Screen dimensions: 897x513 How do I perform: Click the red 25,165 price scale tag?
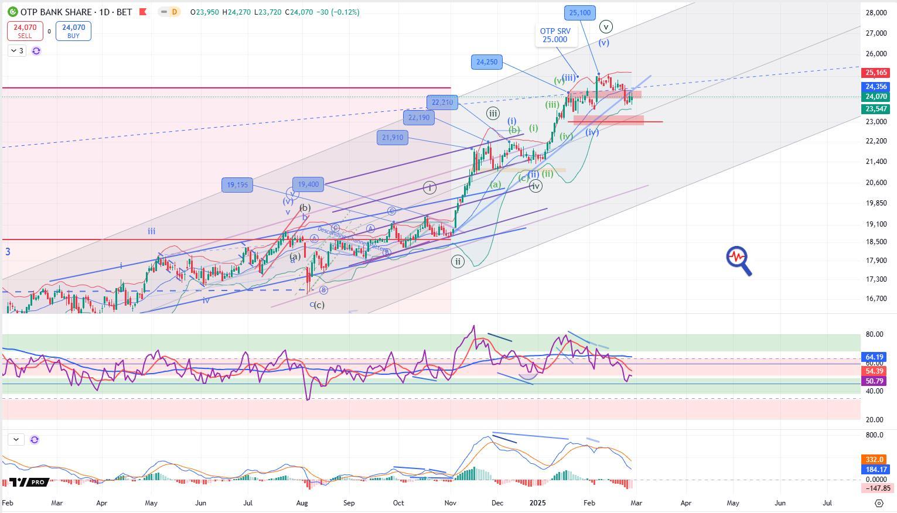(875, 73)
